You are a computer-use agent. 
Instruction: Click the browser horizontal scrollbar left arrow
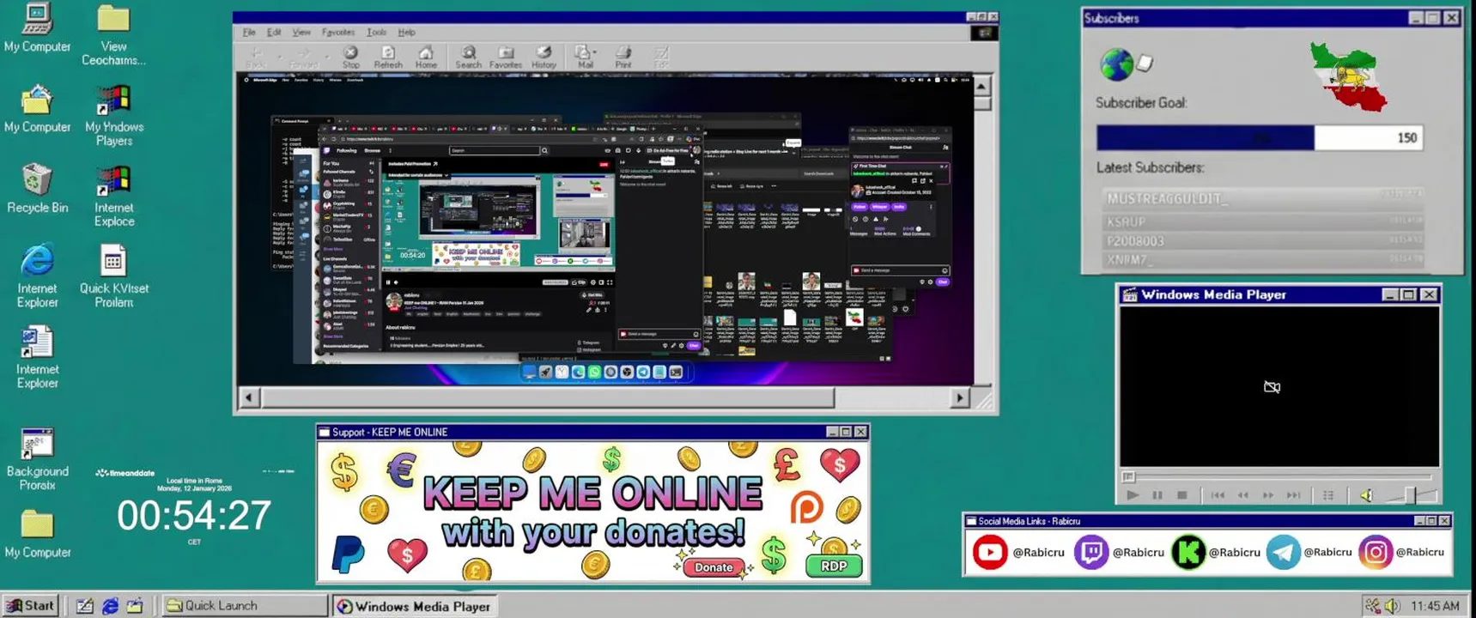coord(249,397)
